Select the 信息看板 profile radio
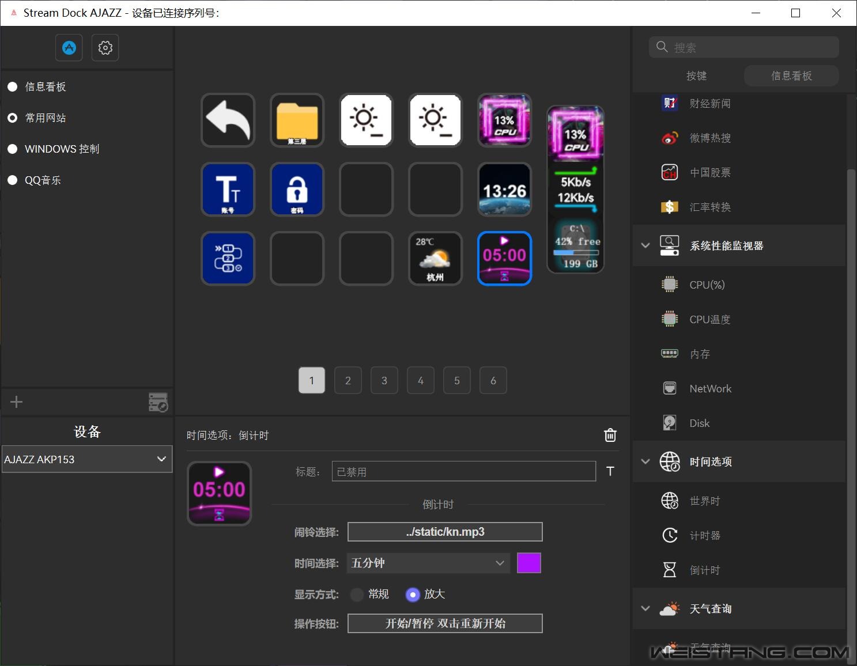Screen dimensions: 857x666 13,87
